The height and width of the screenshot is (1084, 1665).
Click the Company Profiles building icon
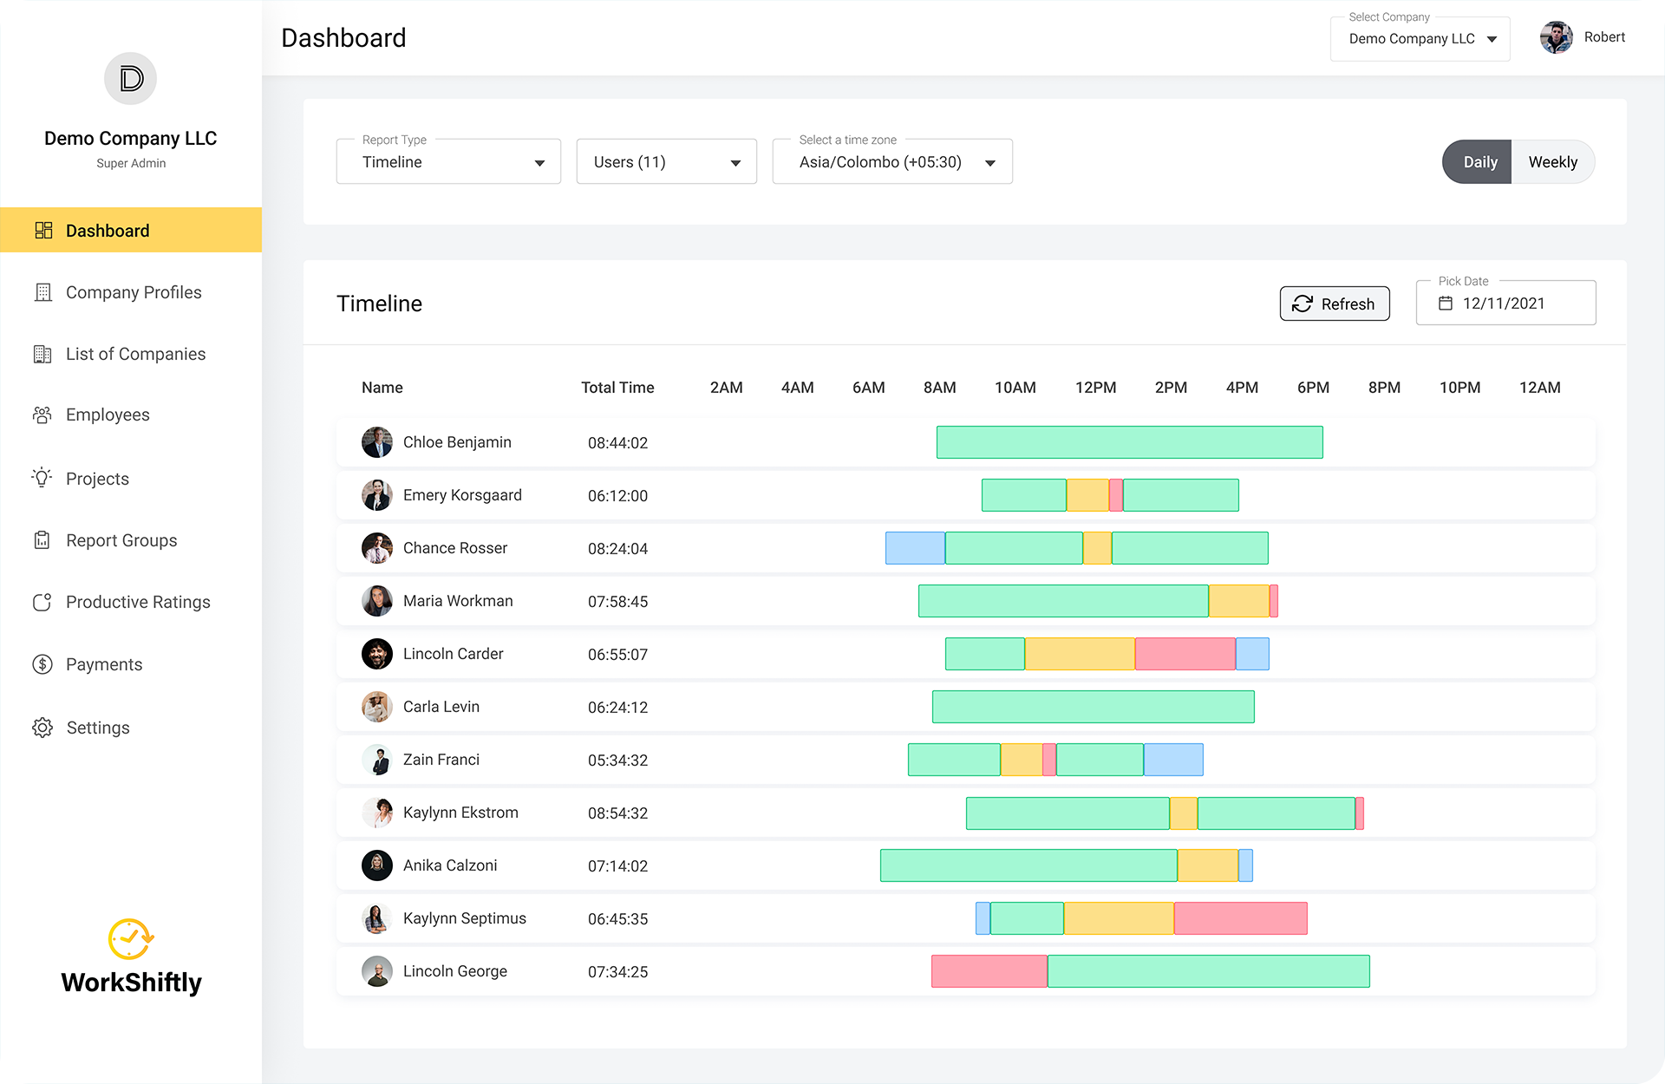tap(42, 292)
